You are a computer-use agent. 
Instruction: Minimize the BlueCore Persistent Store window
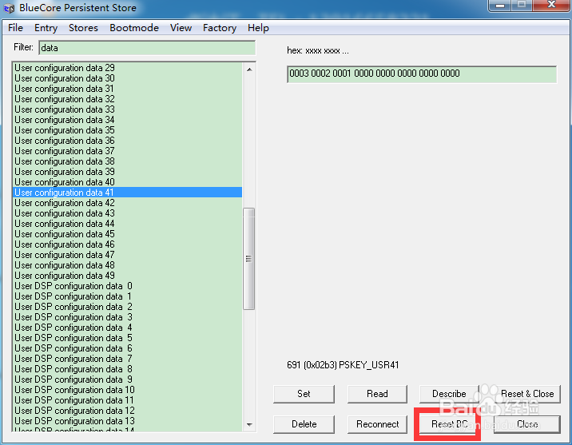[500, 5]
